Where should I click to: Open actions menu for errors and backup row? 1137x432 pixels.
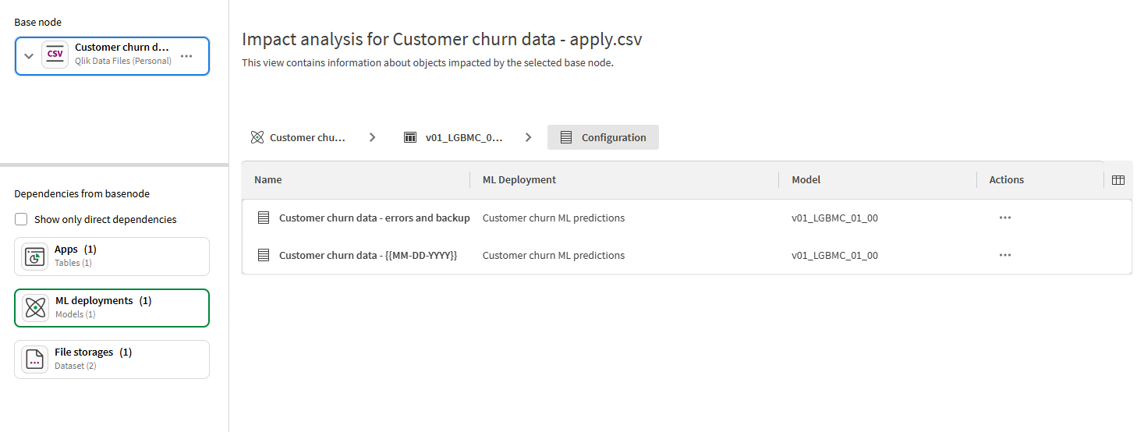click(x=1004, y=218)
